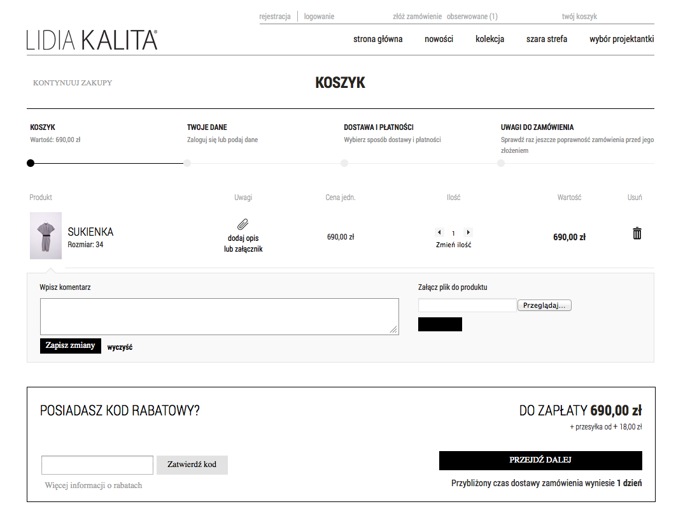Viewport: 683px width, 511px height.
Task: Click the Załącz plik do produktu label
Action: tap(453, 287)
